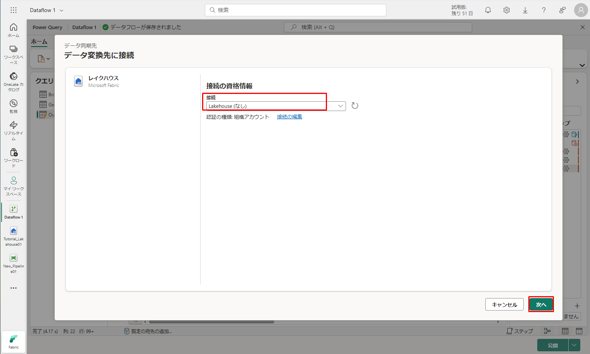Open Tutorial_Lakehouse01 in the sidebar
Viewport: 590px width, 354px height.
point(14,236)
